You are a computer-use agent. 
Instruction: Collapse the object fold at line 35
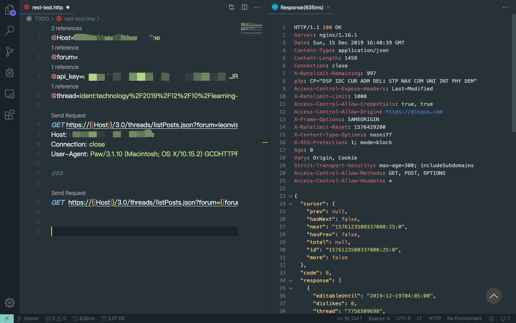coord(291,288)
